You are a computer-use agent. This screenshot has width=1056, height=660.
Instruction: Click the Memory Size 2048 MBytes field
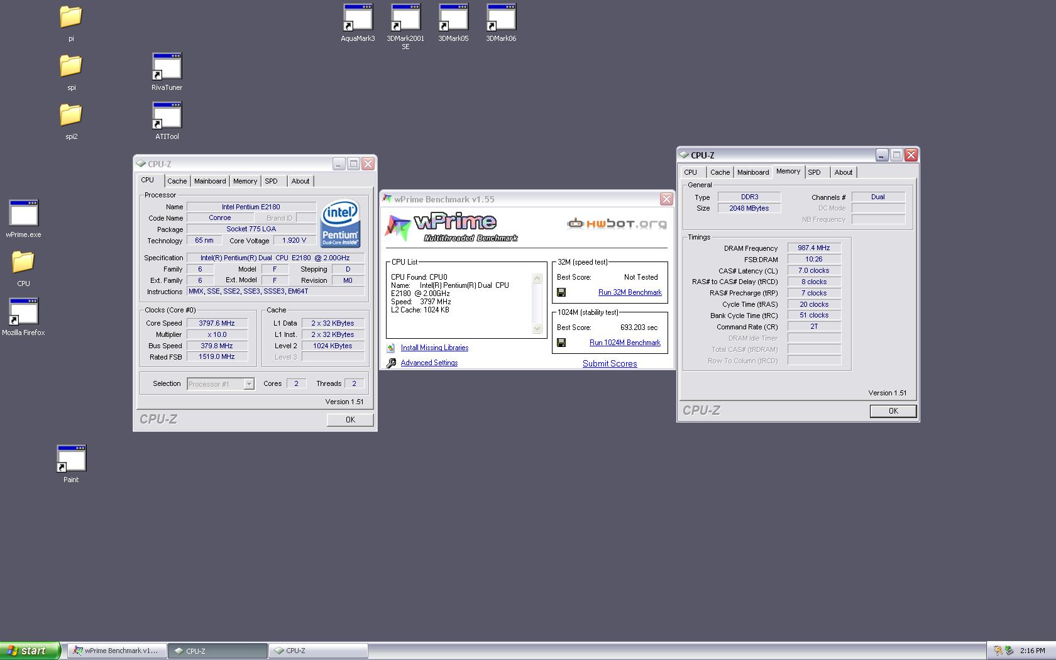[x=749, y=208]
